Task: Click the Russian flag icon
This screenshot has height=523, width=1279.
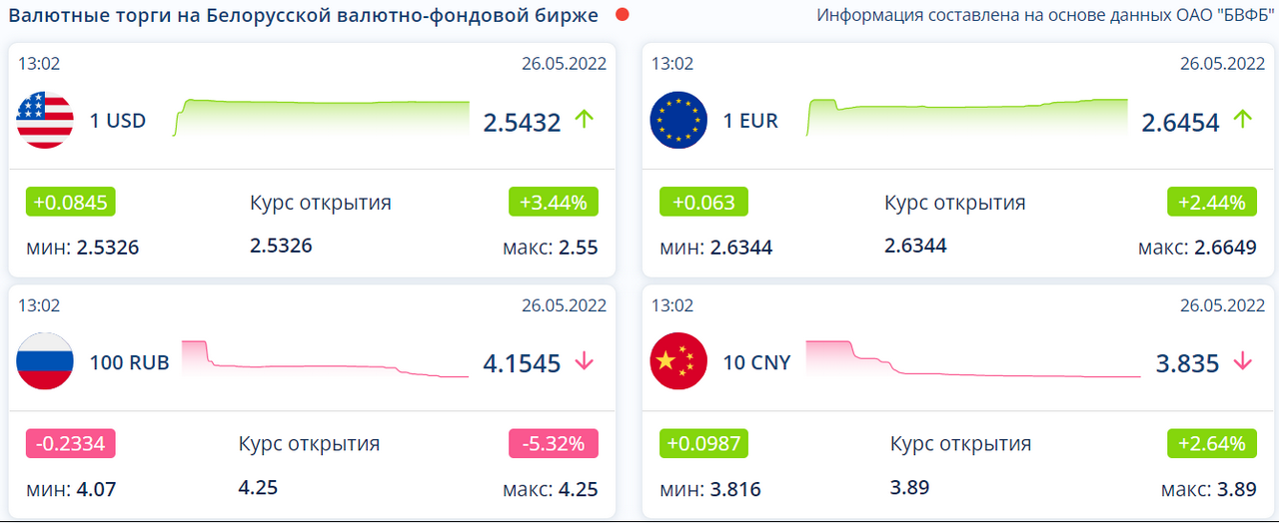Action: pyautogui.click(x=45, y=361)
